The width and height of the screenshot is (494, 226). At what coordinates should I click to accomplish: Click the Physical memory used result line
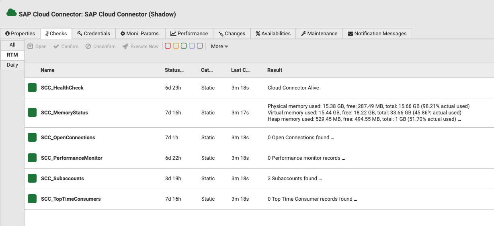tap(369, 106)
